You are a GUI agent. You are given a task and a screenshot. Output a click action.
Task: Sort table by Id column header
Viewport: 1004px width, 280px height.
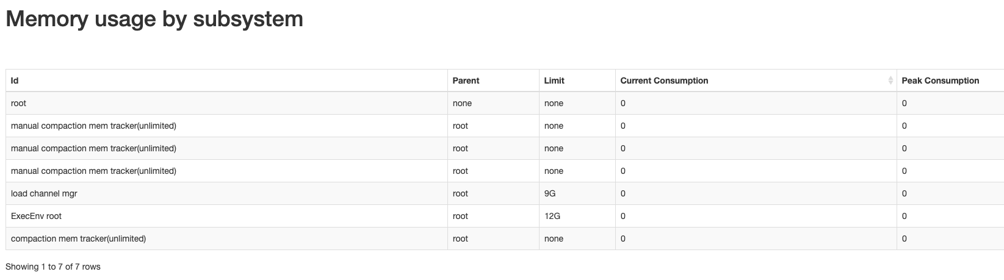click(226, 81)
